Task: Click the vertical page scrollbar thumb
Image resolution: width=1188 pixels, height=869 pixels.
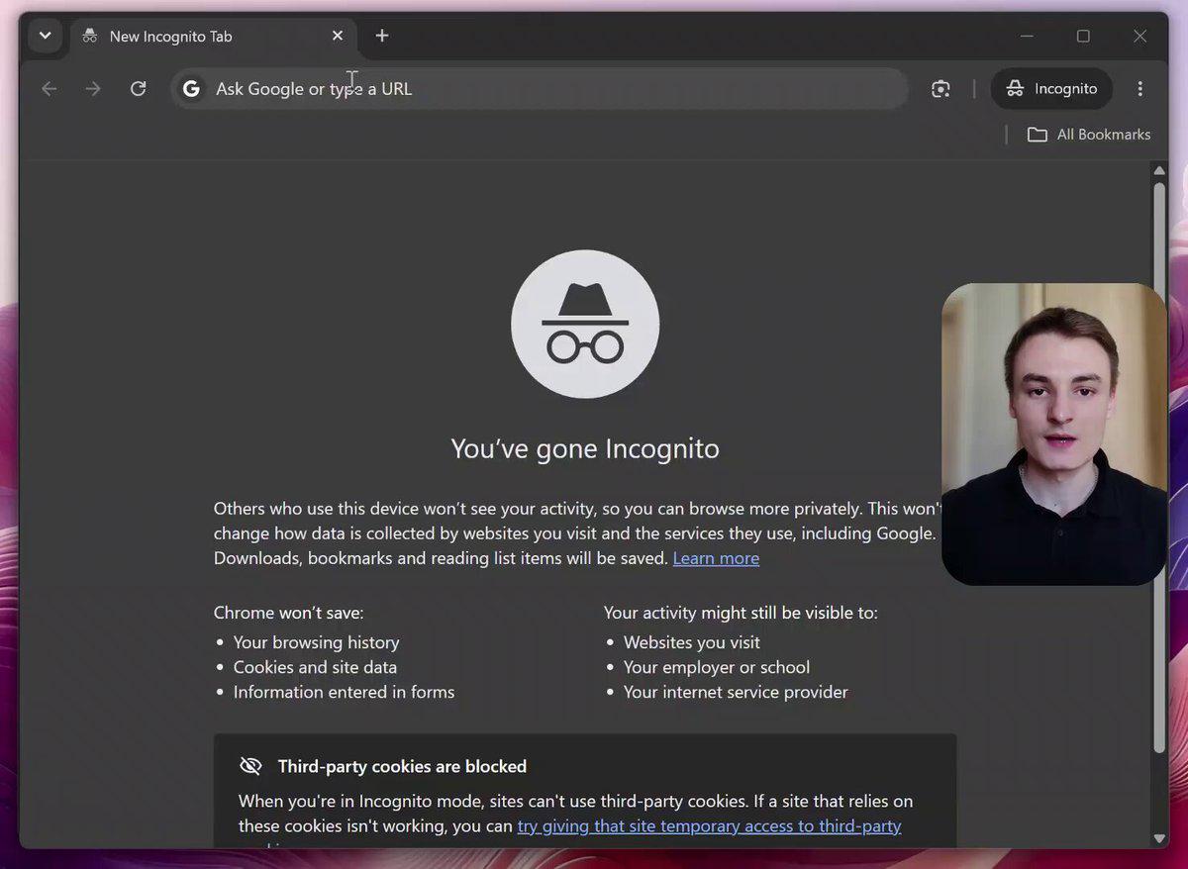Action: [1160, 466]
